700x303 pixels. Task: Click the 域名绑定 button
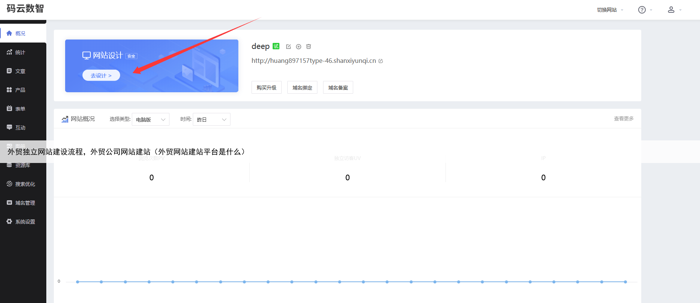tap(302, 87)
